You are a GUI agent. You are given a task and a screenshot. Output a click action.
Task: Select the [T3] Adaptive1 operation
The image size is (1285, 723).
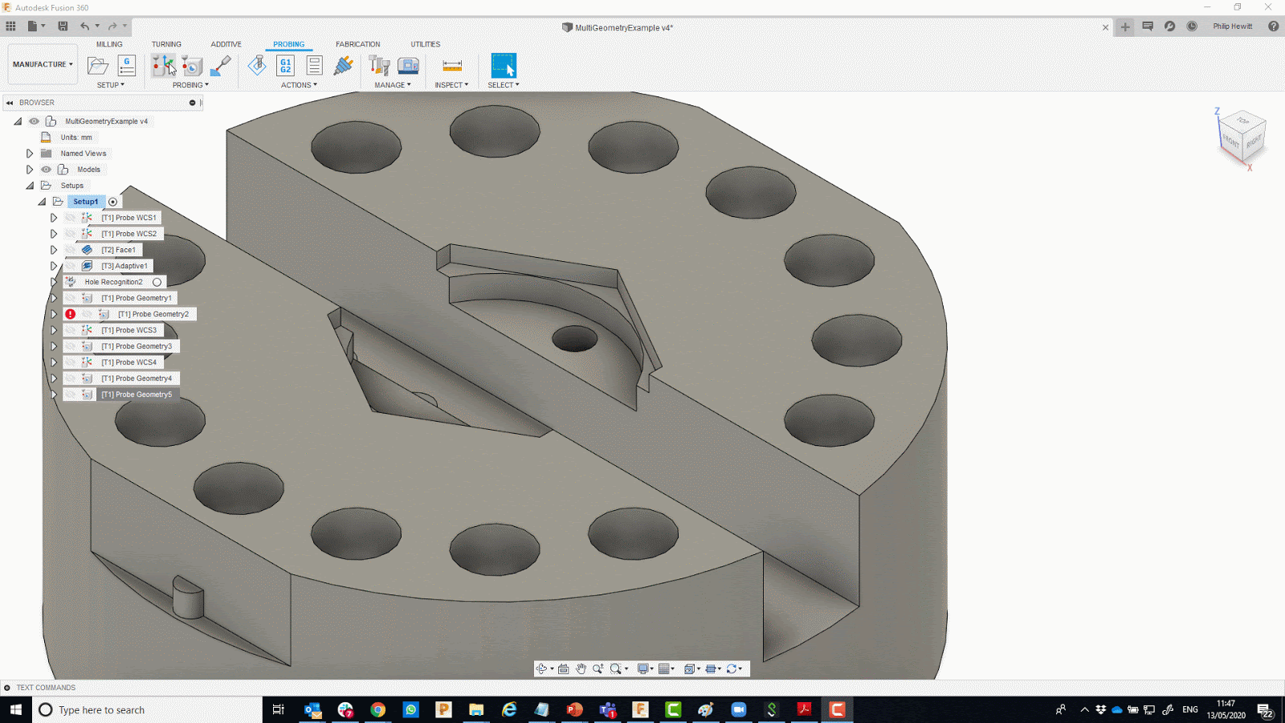124,266
